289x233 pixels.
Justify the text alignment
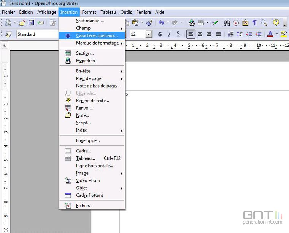coord(218,34)
